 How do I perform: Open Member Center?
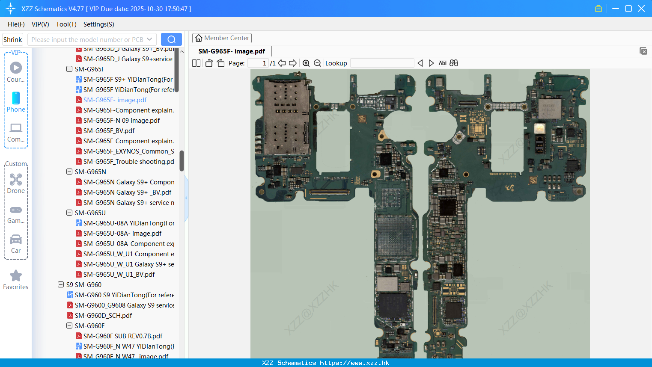click(222, 38)
